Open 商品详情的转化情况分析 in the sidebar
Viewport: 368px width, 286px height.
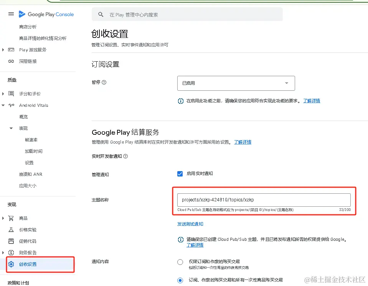[x=43, y=38]
